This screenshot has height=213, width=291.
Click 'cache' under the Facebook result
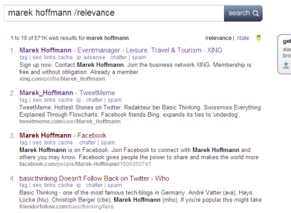(65, 143)
